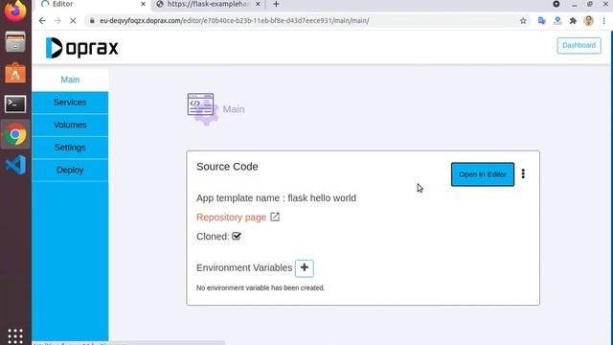View site lock information icon
Screen dimensions: 613x345
(x=92, y=21)
